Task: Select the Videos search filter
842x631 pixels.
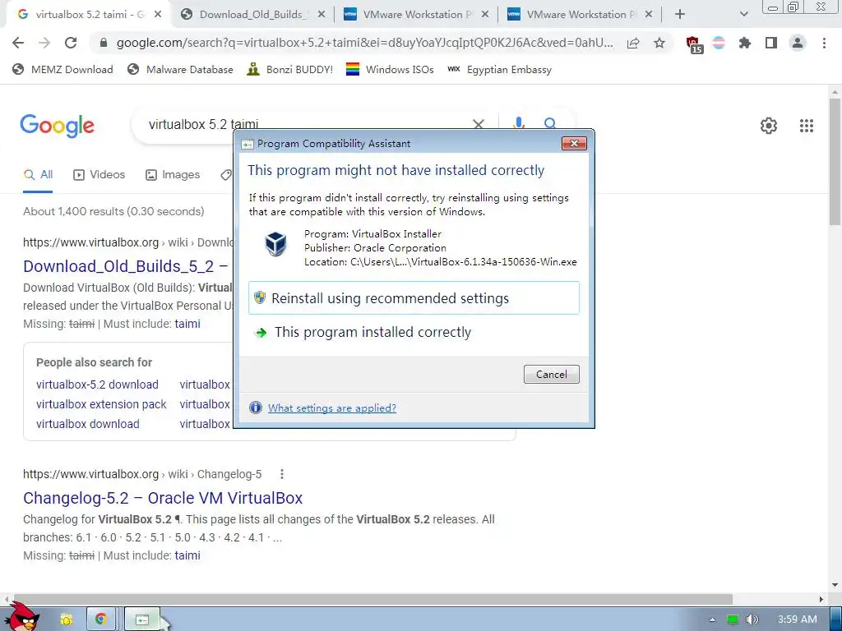Action: (x=99, y=175)
